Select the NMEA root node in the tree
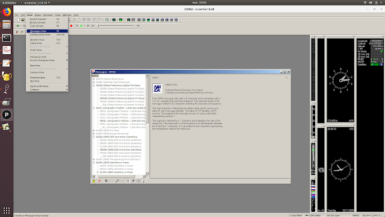The image size is (385, 217). coord(95,76)
